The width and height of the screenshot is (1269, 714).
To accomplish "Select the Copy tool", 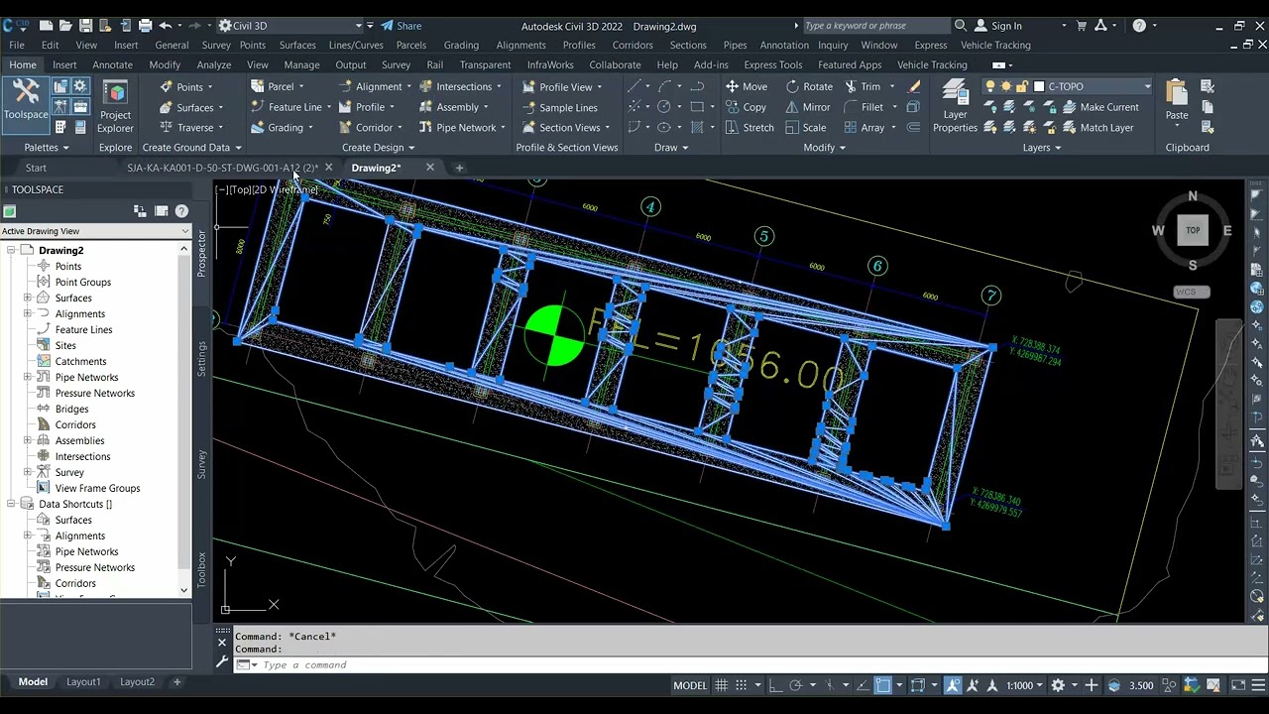I will click(x=746, y=107).
